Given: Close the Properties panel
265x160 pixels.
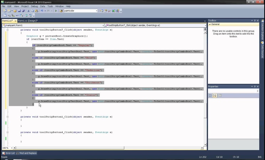Looking at the screenshot, I should (258, 86).
